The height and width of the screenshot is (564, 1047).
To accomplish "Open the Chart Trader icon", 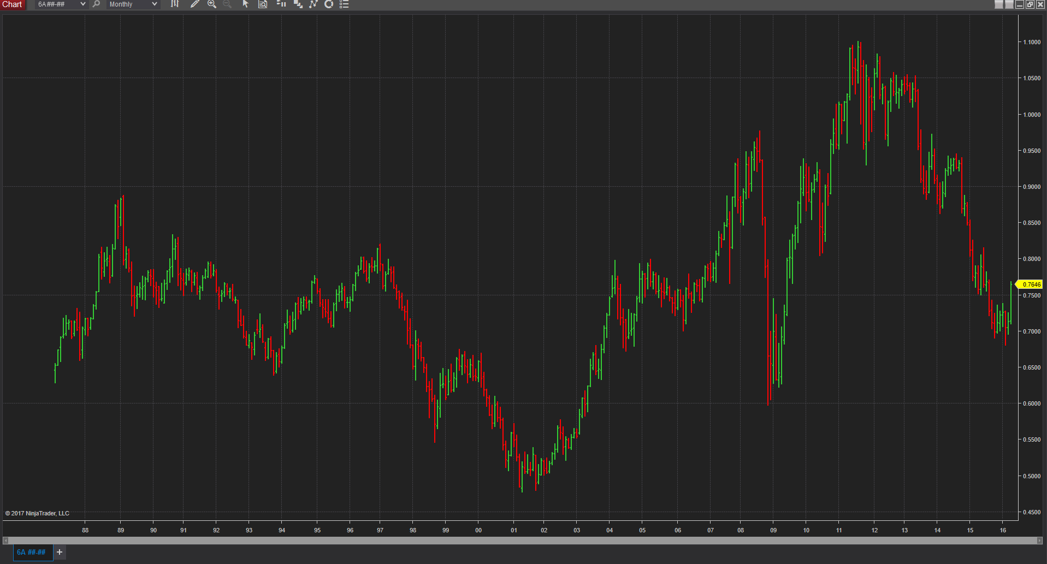I will tap(281, 4).
